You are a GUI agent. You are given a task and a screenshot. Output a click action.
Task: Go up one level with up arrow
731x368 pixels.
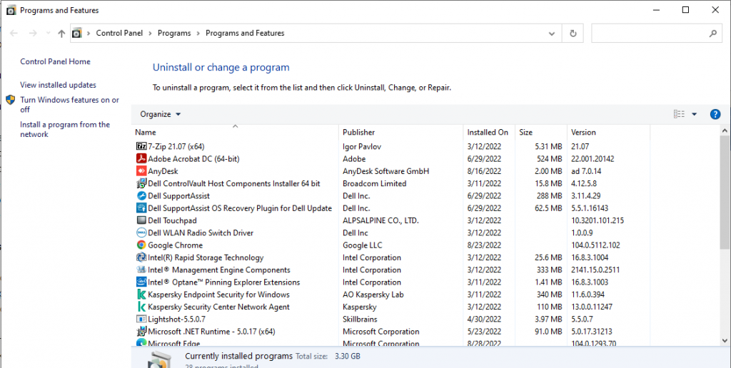[x=61, y=34]
